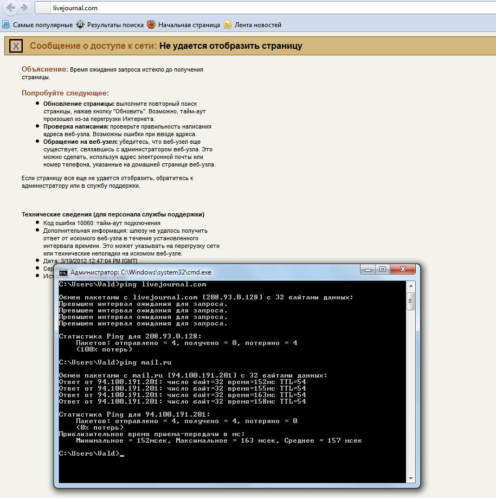
Task: Click the heading 'Попробуйте следующее:'
Action: pos(65,93)
